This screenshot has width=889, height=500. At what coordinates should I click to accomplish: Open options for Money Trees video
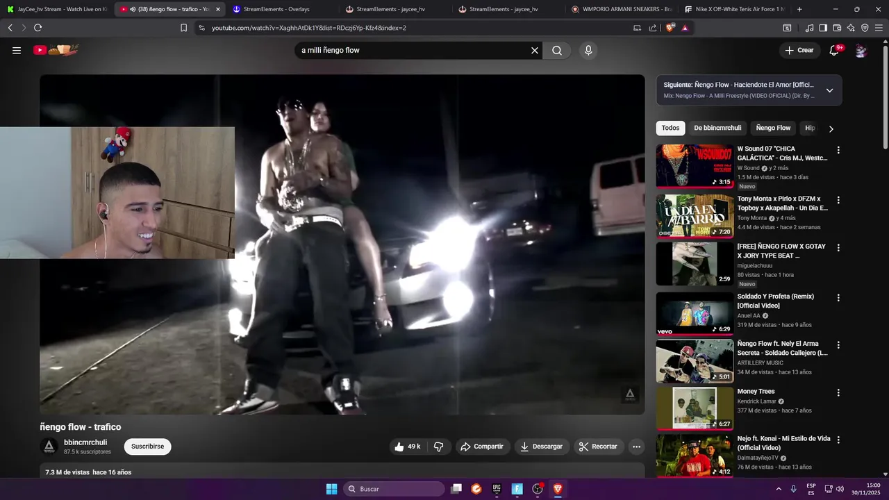(x=838, y=392)
